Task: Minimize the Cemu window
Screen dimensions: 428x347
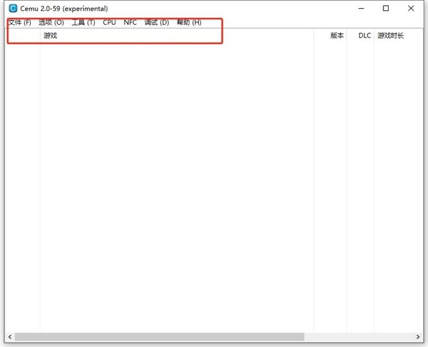Action: click(361, 9)
